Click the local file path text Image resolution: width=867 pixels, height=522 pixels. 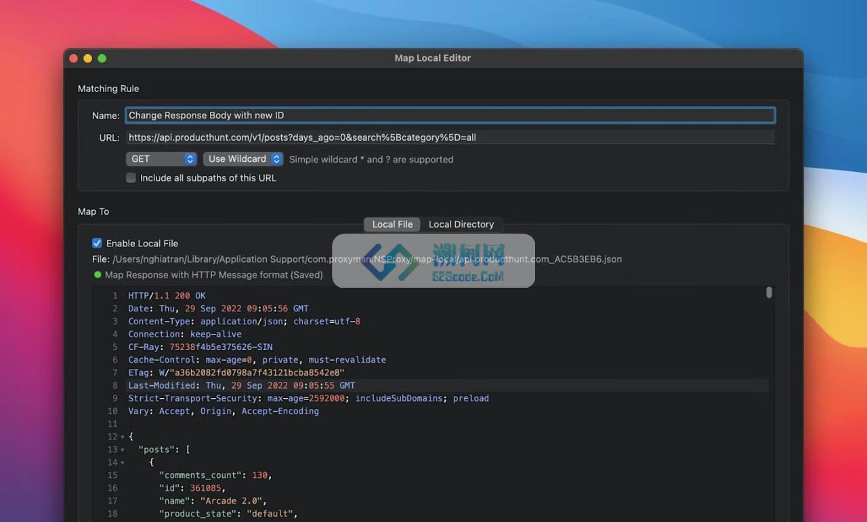pyautogui.click(x=367, y=259)
